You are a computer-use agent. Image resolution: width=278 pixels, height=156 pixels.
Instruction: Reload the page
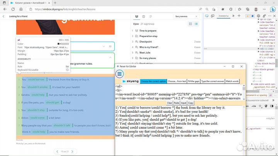coord(13,9)
